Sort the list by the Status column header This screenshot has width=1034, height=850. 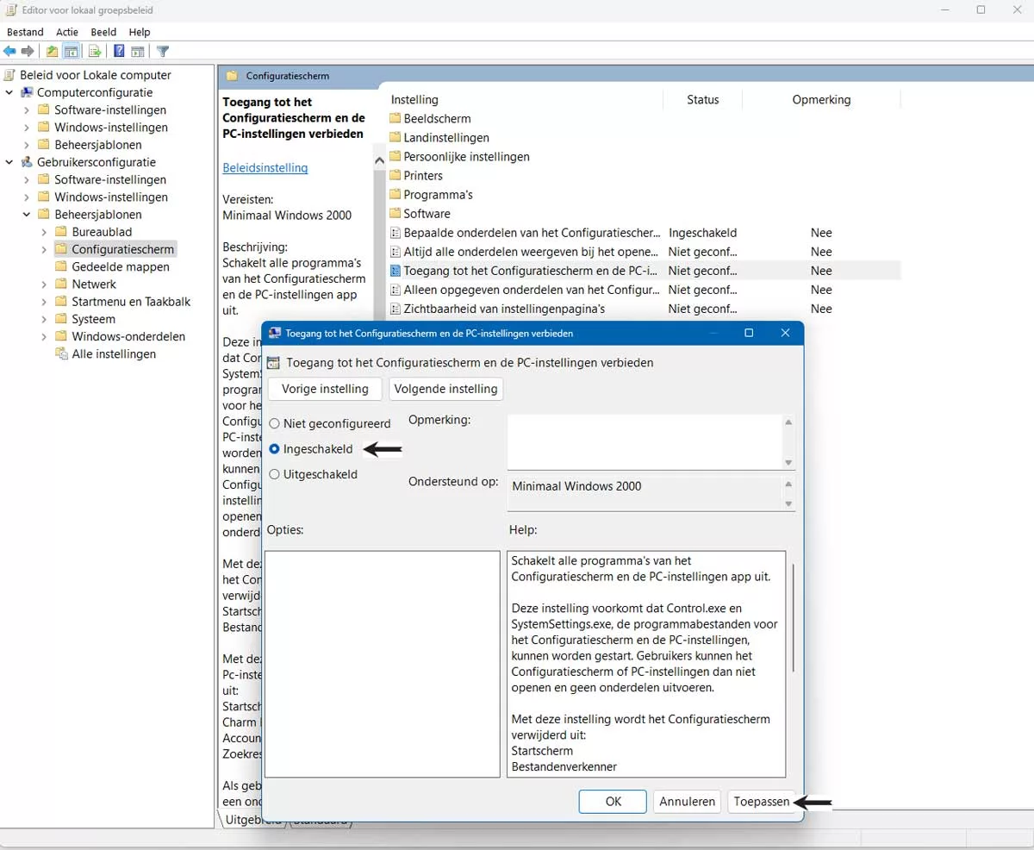point(703,100)
